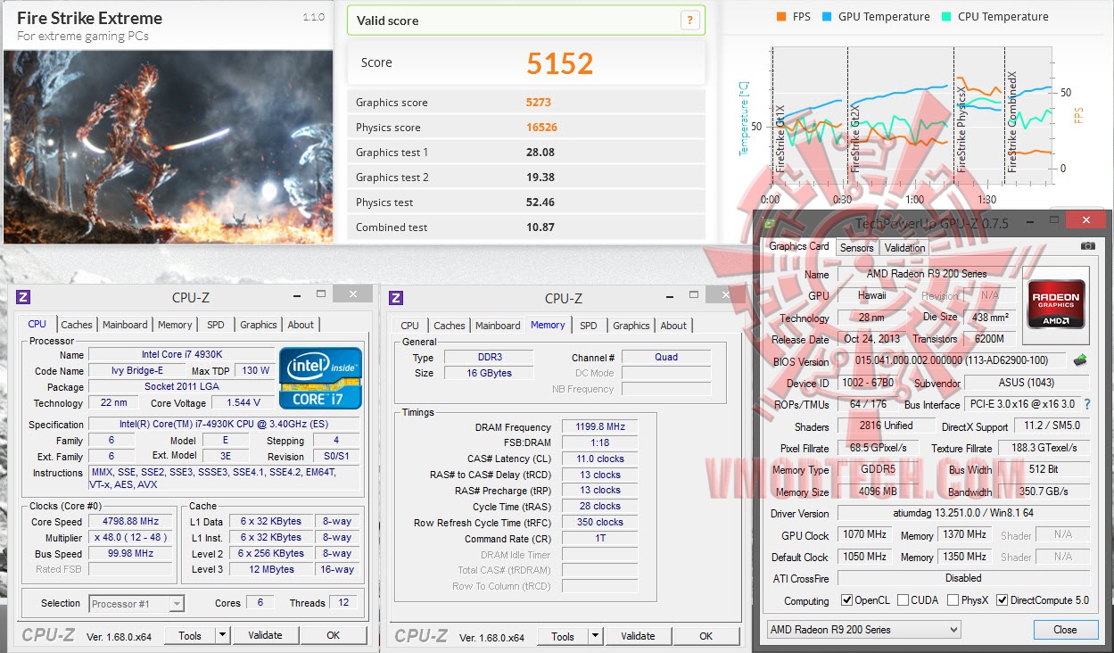Click the help question mark beside Valid score

click(x=689, y=21)
